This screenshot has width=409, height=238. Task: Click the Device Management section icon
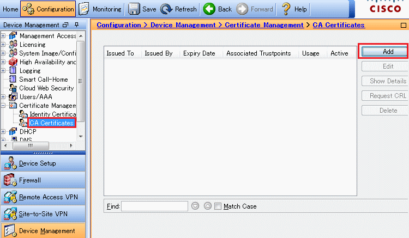click(10, 231)
